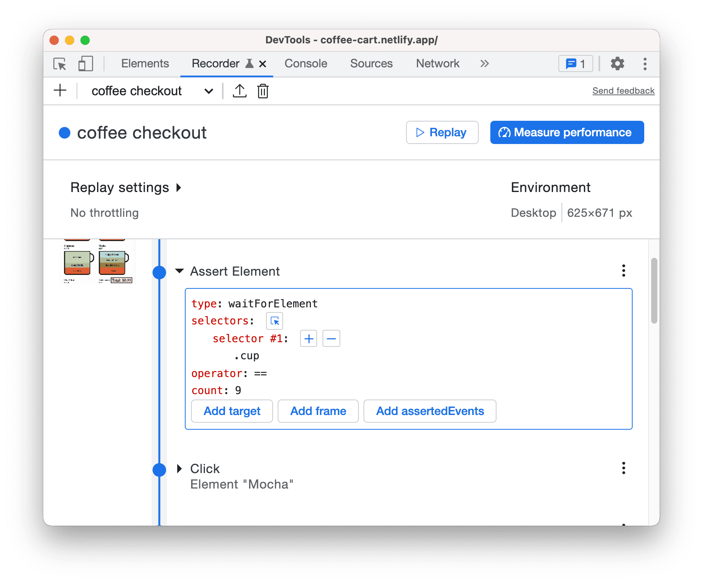Toggle the device toolbar
Viewport: 703px width, 583px height.
tap(85, 63)
